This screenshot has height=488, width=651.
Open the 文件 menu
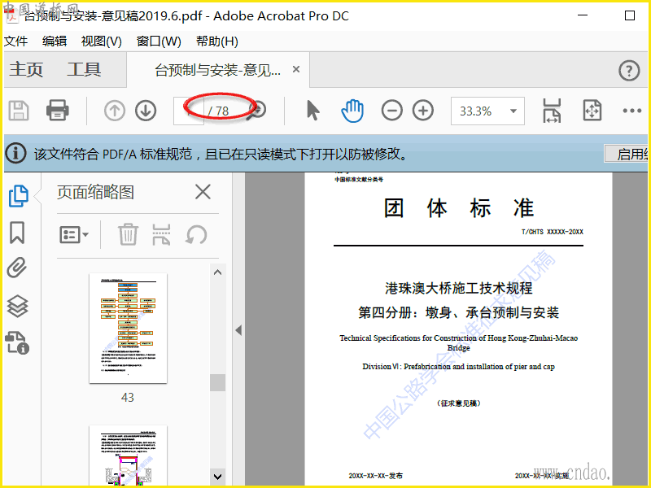pyautogui.click(x=15, y=41)
